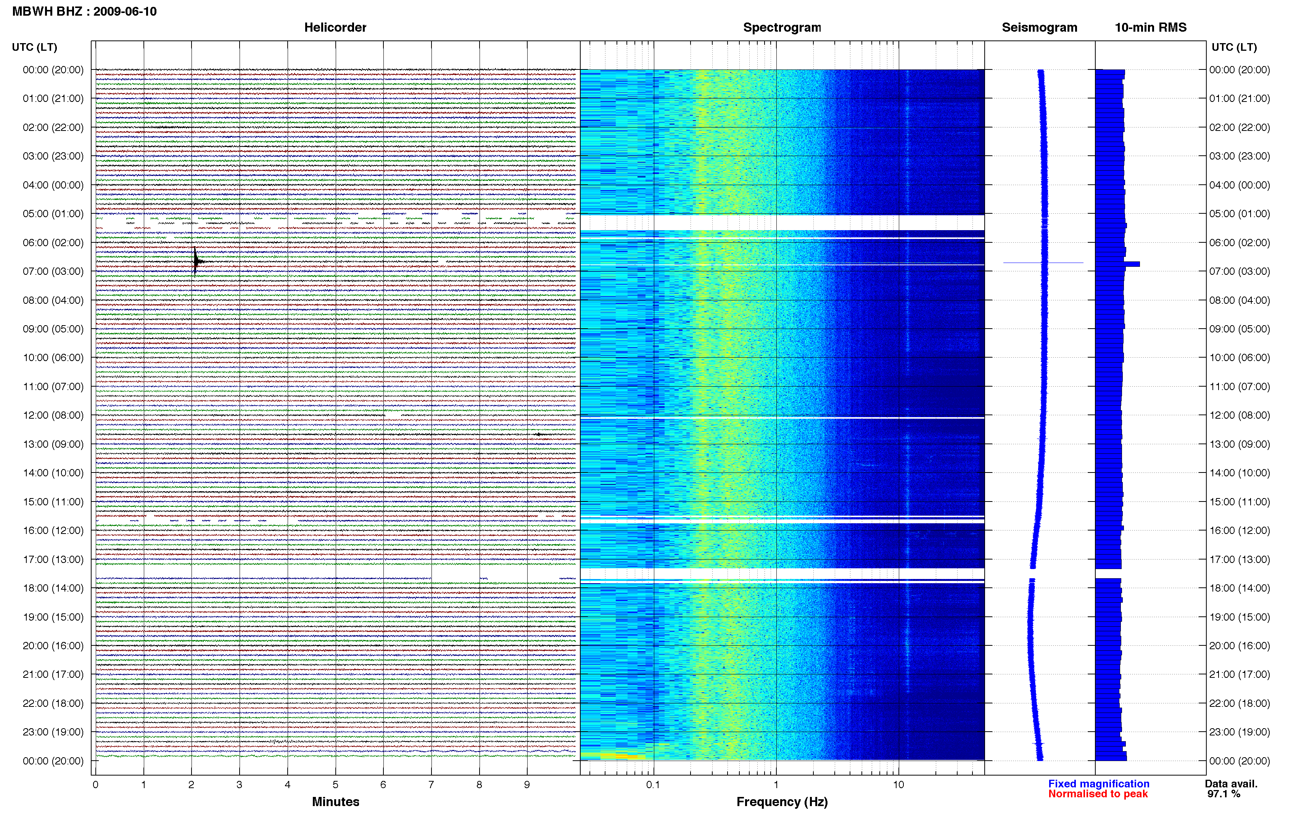Click the left '01:00 (21:00)' time label
1304x816 pixels.
(x=53, y=99)
